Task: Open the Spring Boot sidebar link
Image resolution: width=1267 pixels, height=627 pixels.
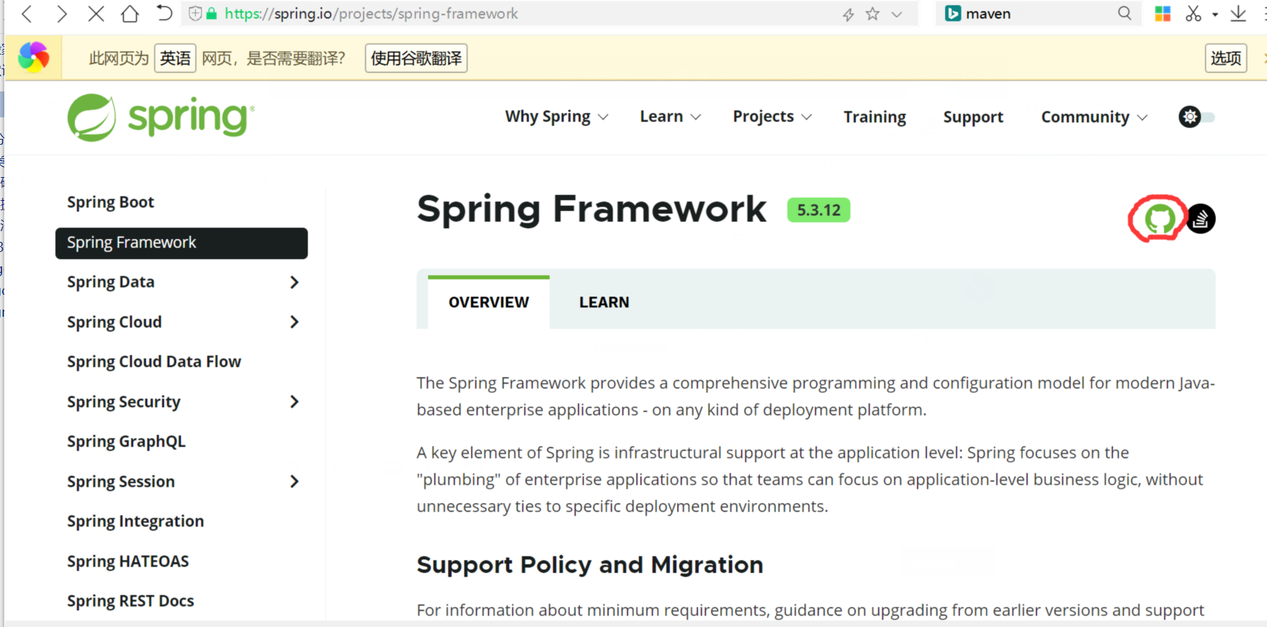Action: [111, 202]
